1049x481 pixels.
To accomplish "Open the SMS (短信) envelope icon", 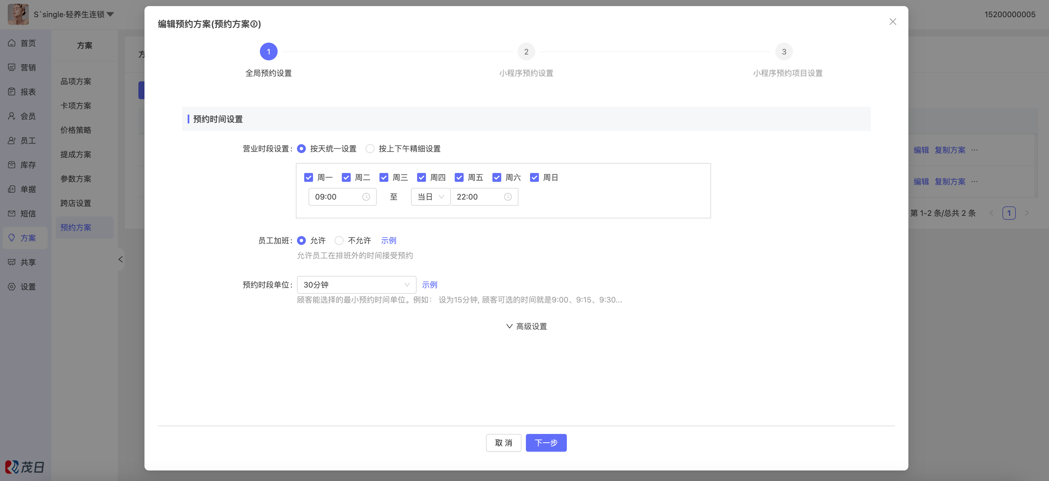I will point(12,213).
